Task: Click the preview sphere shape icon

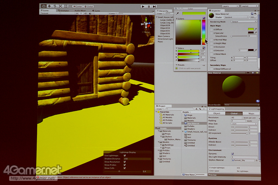Action: coord(253,73)
